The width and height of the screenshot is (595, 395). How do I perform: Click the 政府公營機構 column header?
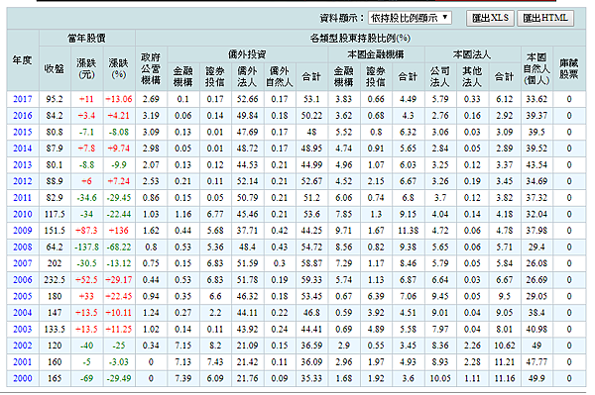[151, 69]
